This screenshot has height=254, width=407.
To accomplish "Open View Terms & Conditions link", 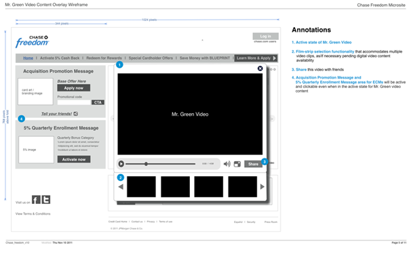I will click(x=33, y=214).
